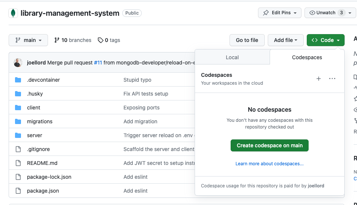Open the package.json file
The height and width of the screenshot is (205, 357).
click(x=43, y=191)
